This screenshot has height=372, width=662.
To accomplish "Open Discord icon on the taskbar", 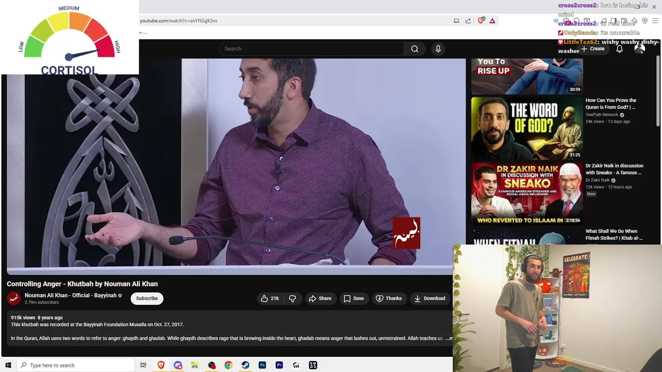I will pos(178,365).
